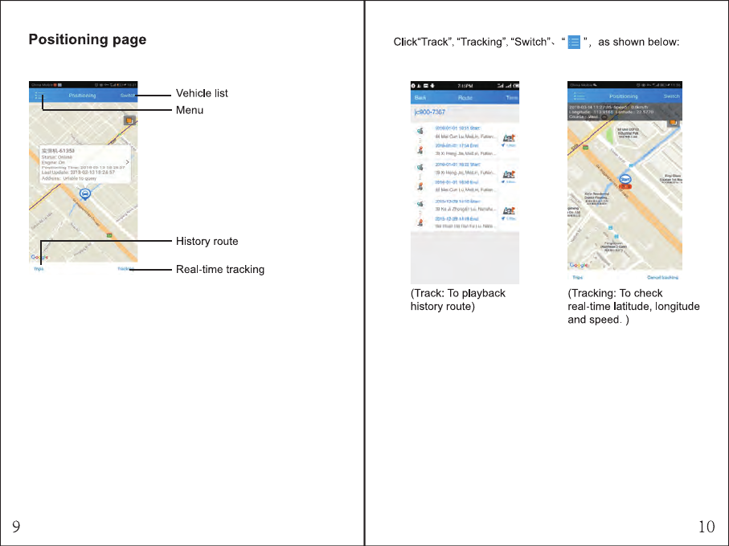Click the end marker icon of the third trip
The image size is (729, 546).
coord(420,223)
